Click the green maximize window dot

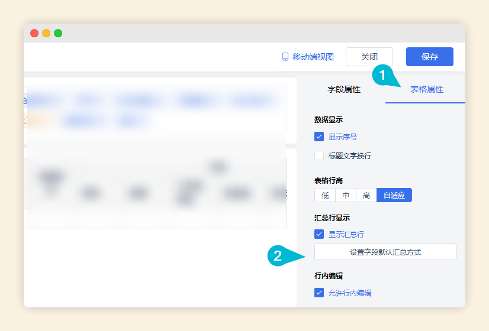coord(58,33)
